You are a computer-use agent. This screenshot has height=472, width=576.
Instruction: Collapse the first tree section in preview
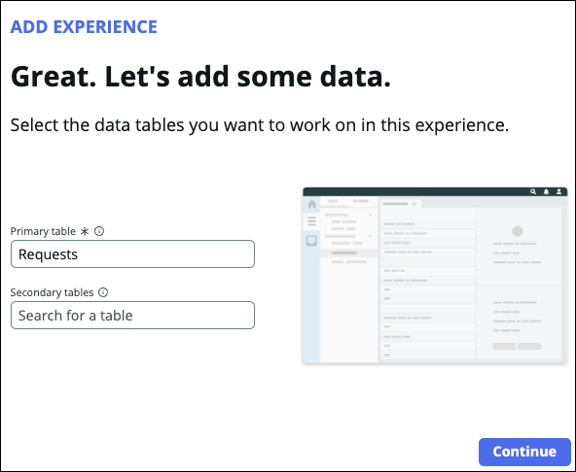click(370, 215)
